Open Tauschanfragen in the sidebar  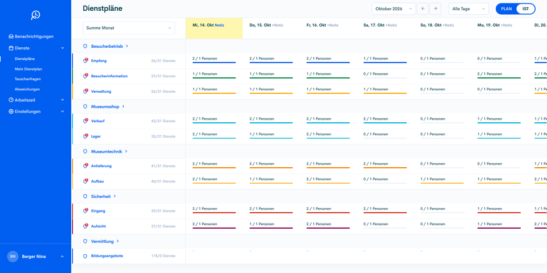(28, 79)
